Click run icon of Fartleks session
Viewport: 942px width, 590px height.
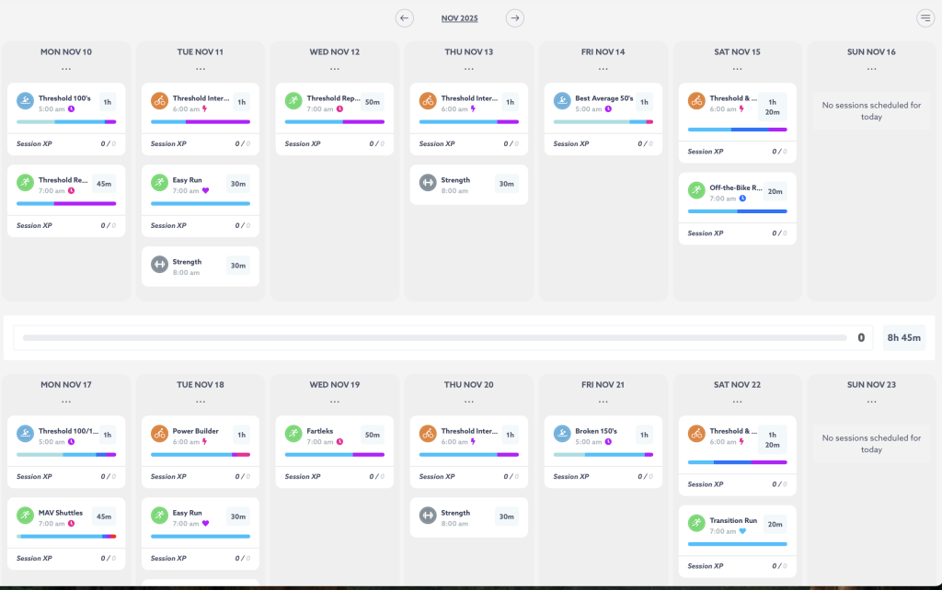293,434
